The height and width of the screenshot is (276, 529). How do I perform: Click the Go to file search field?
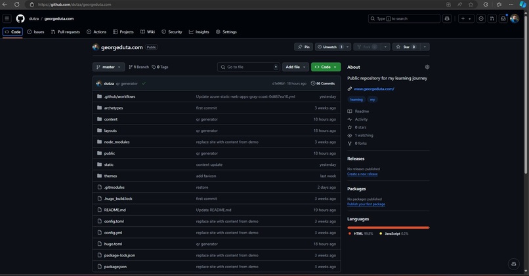tap(249, 67)
